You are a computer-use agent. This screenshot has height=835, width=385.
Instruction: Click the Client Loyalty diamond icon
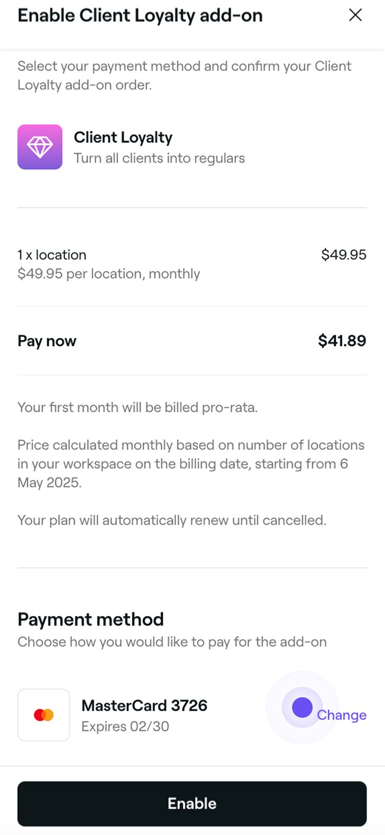40,147
